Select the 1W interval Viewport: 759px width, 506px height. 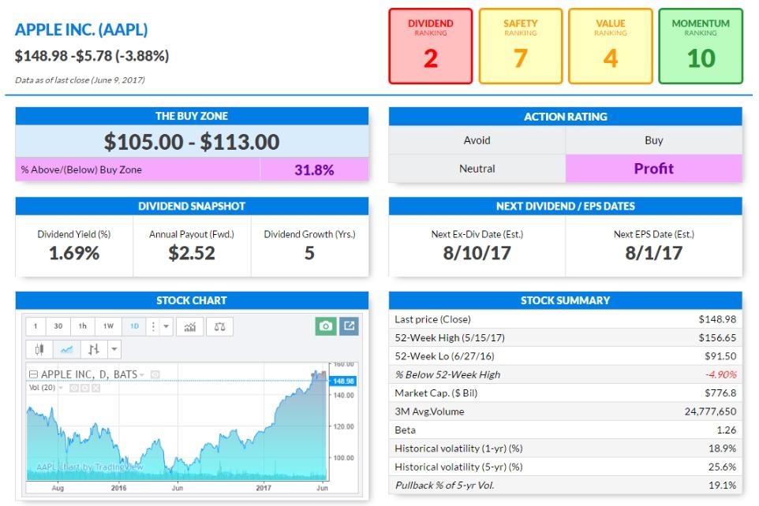point(108,327)
